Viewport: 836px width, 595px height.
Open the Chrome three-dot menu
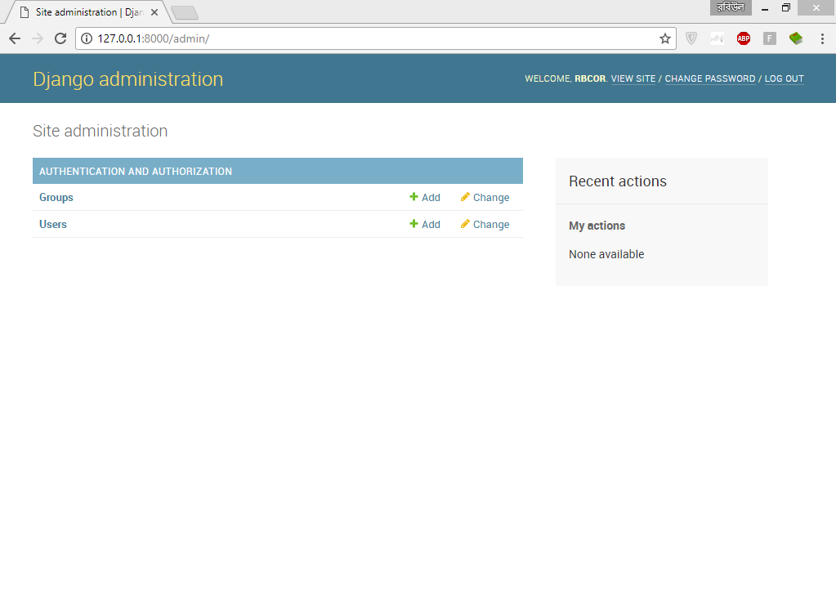coord(822,38)
